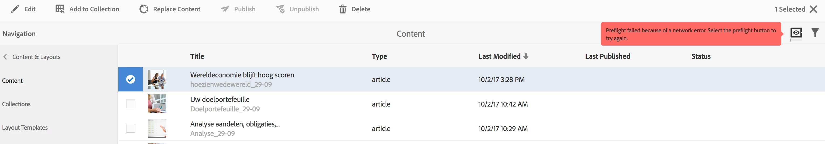
Task: Select Content in the navigation panel
Action: 12,81
